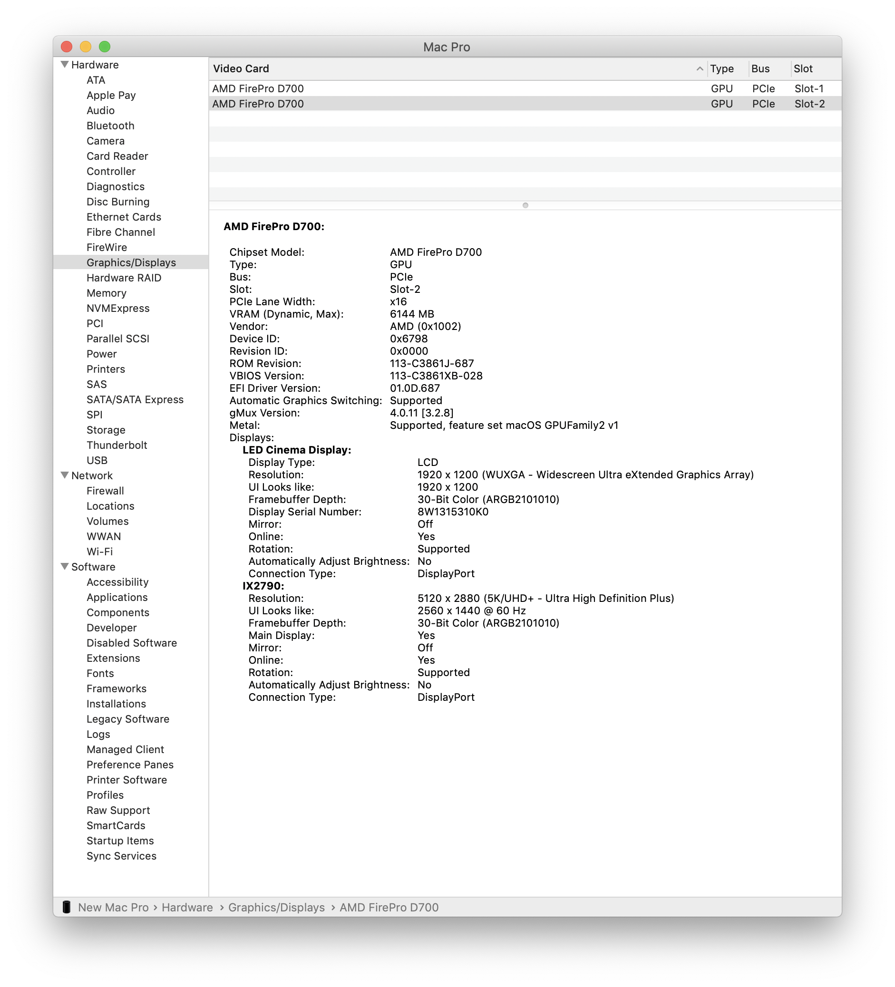Open Fonts under Software

click(100, 673)
